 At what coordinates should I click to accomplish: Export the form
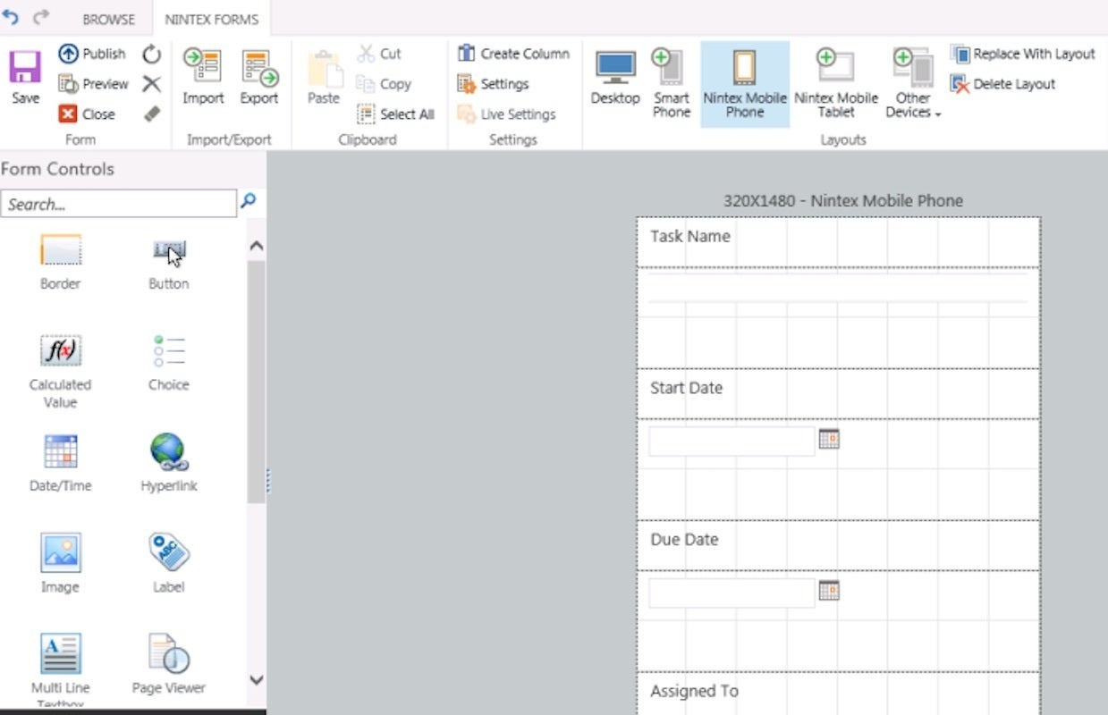click(x=259, y=79)
